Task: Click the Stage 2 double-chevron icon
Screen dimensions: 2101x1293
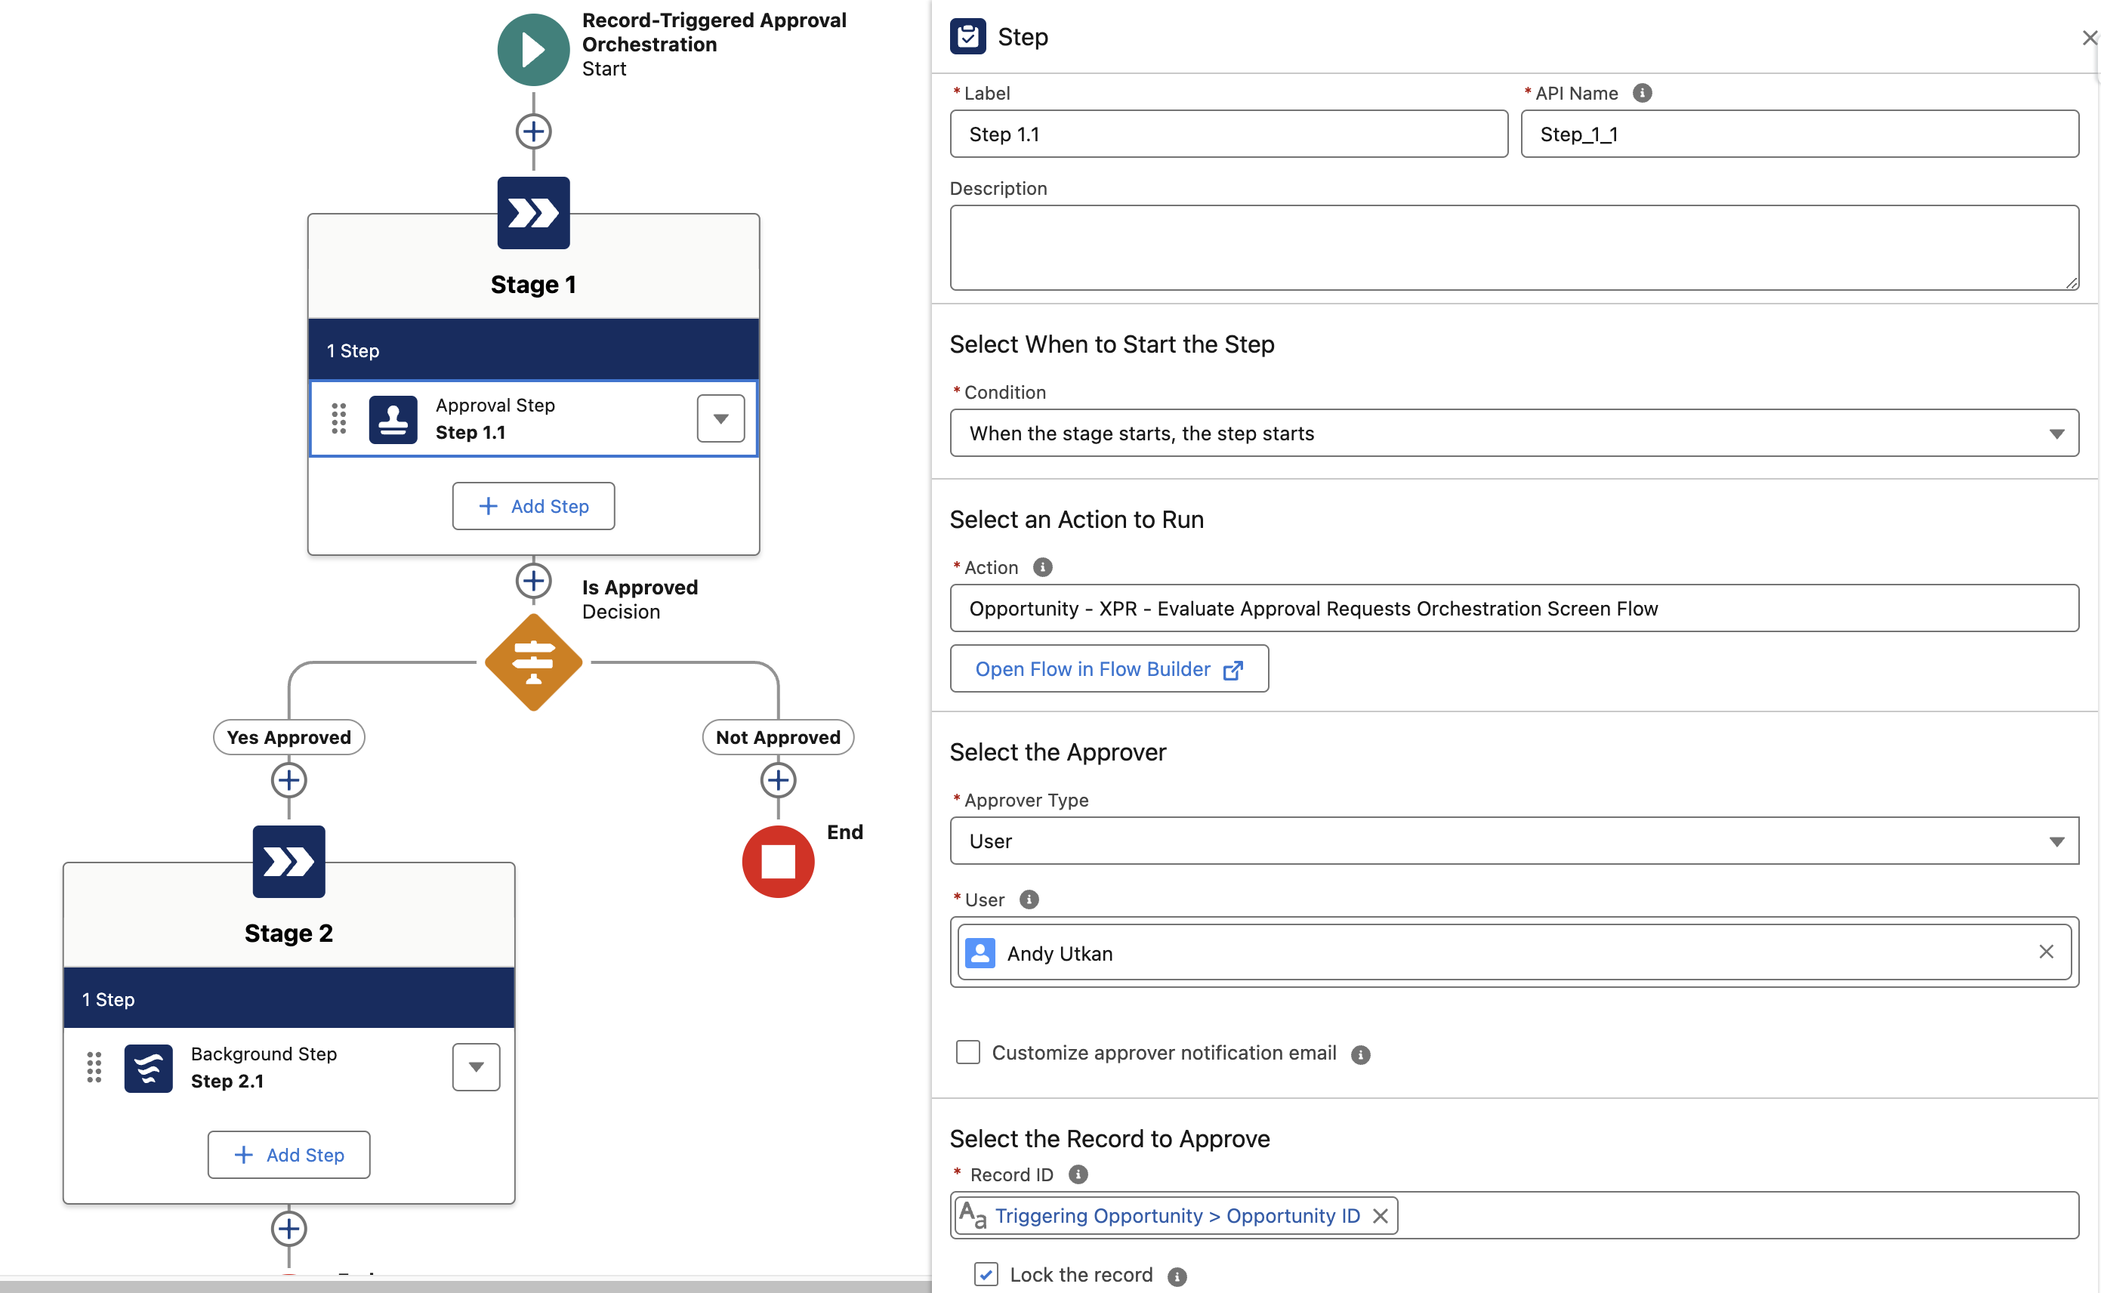Action: (288, 861)
